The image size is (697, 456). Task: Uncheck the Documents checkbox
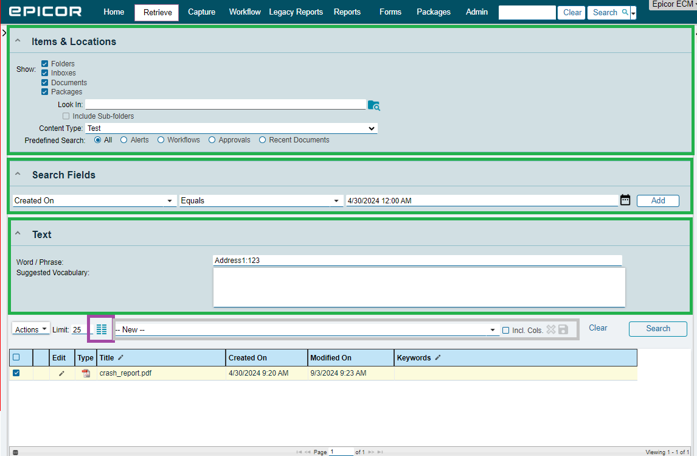coord(44,82)
